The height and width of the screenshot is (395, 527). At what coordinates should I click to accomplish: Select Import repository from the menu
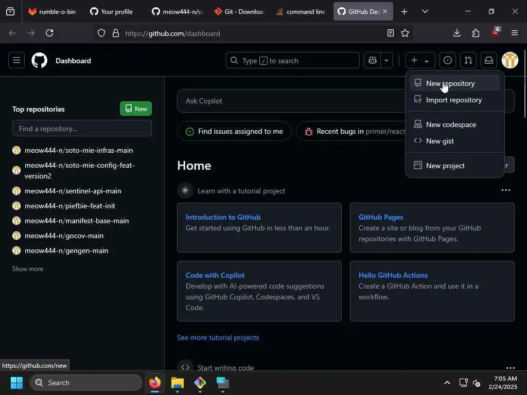[x=455, y=100]
